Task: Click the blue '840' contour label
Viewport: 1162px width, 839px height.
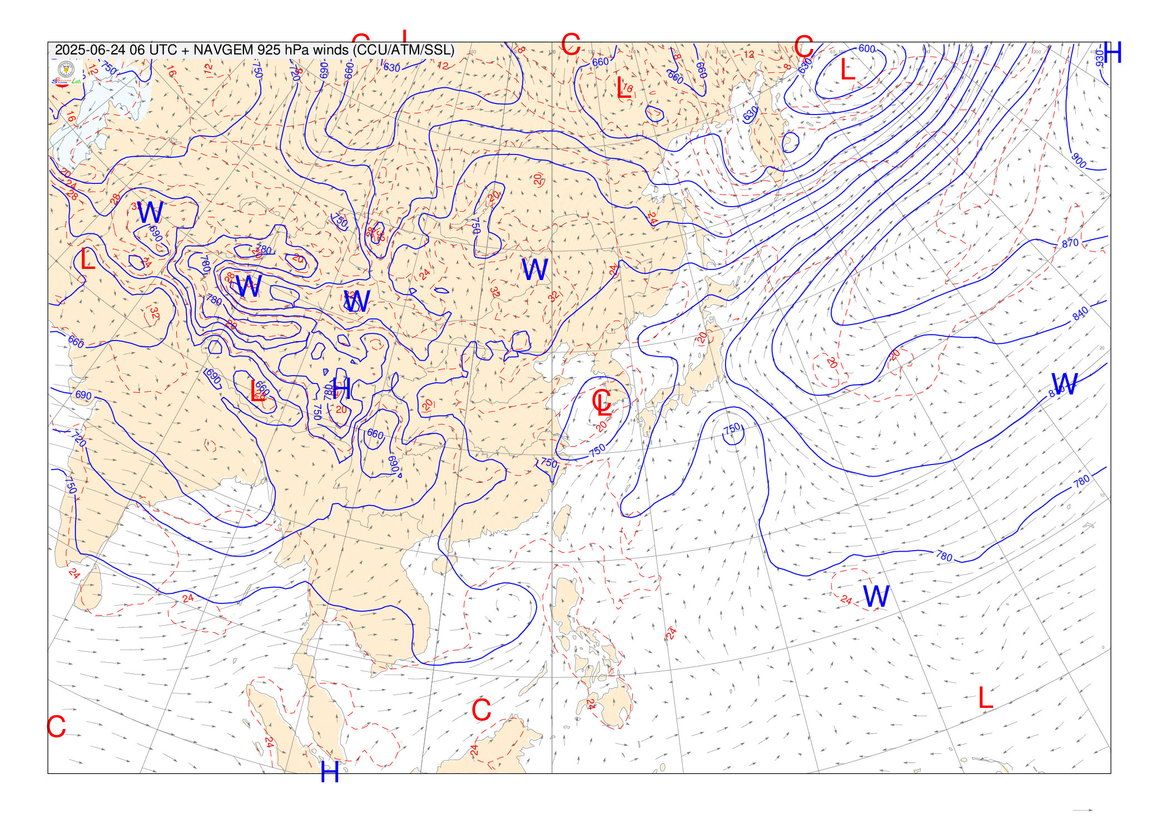Action: click(1080, 314)
